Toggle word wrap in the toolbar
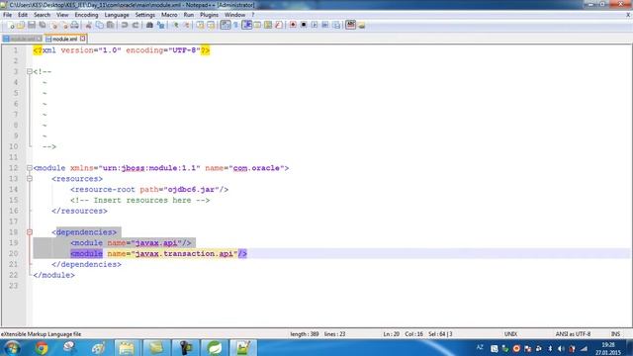Viewport: 633px width, 356px height. click(226, 25)
